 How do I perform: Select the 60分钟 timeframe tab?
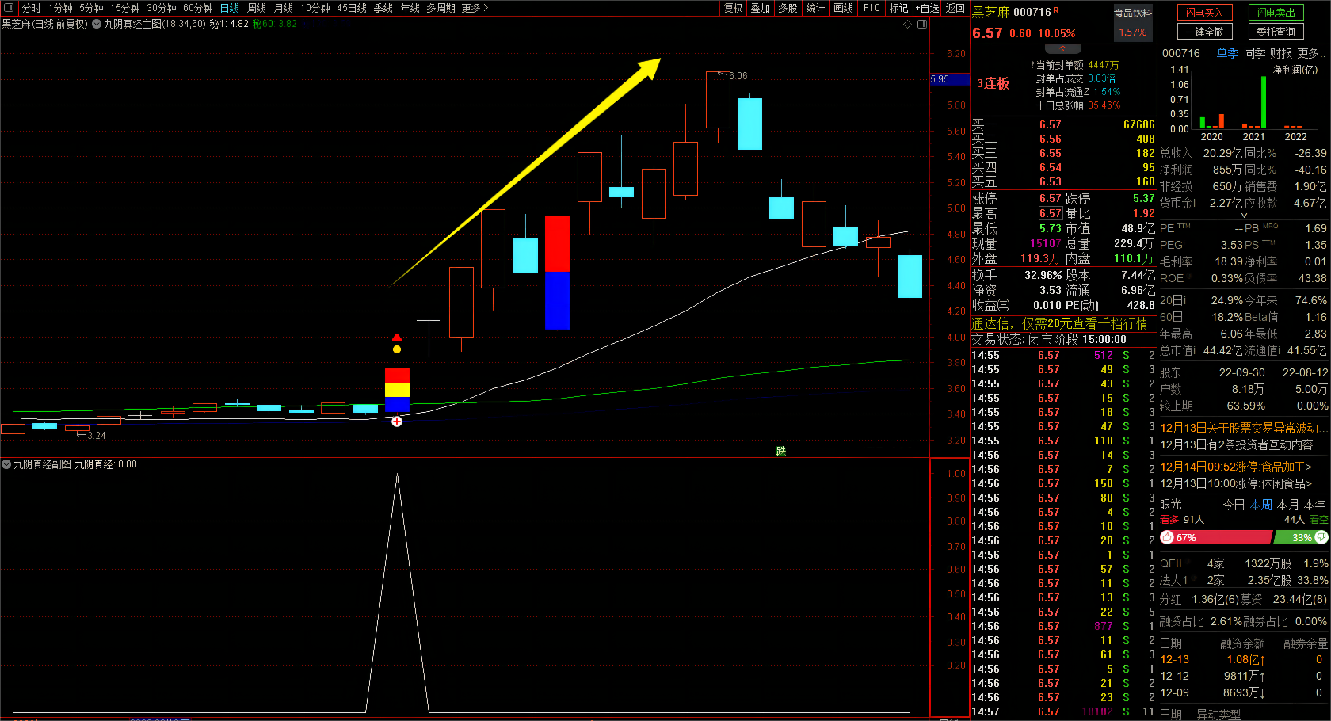click(x=197, y=8)
